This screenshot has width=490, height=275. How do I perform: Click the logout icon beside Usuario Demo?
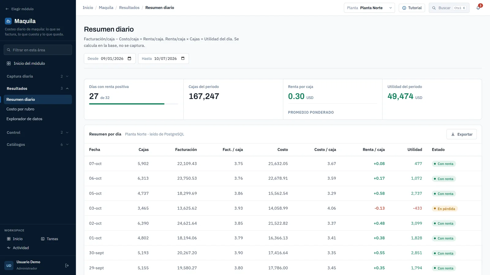tap(67, 266)
